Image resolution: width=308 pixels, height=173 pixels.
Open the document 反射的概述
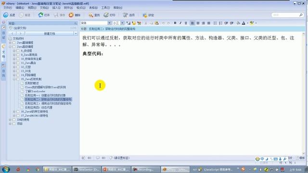coord(32,83)
